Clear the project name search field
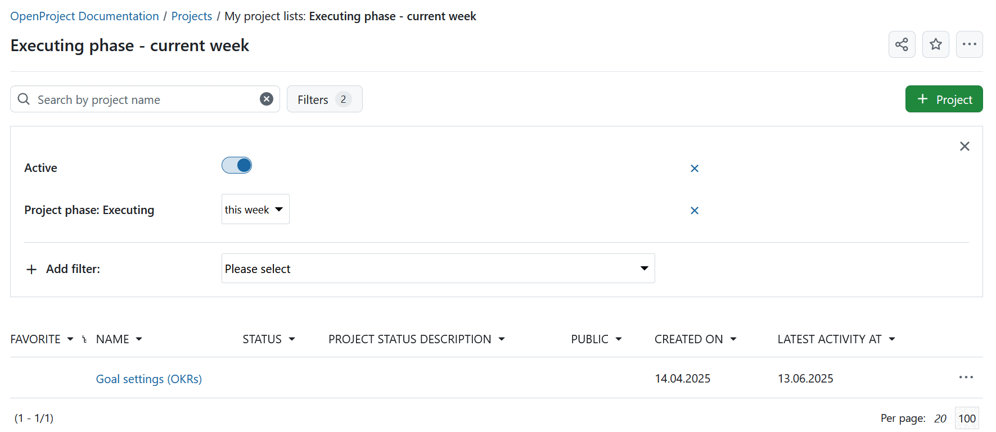Viewport: 996px width, 432px height. [x=267, y=99]
